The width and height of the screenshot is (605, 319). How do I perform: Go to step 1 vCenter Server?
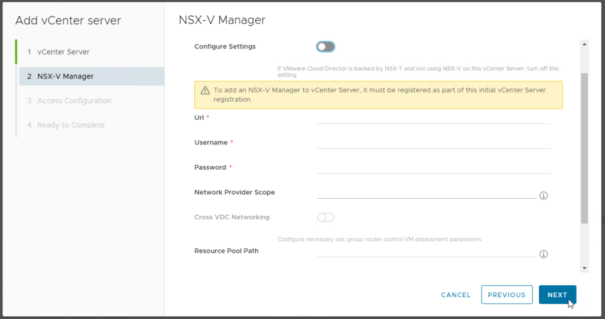(63, 52)
